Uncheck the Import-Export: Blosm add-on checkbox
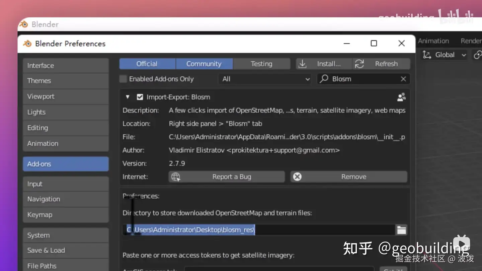482x271 pixels. pyautogui.click(x=140, y=97)
